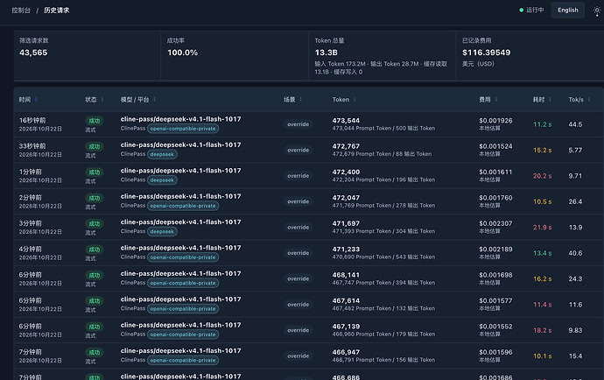Open the request row from 16秒钟前
This screenshot has height=380, width=604.
(308, 124)
